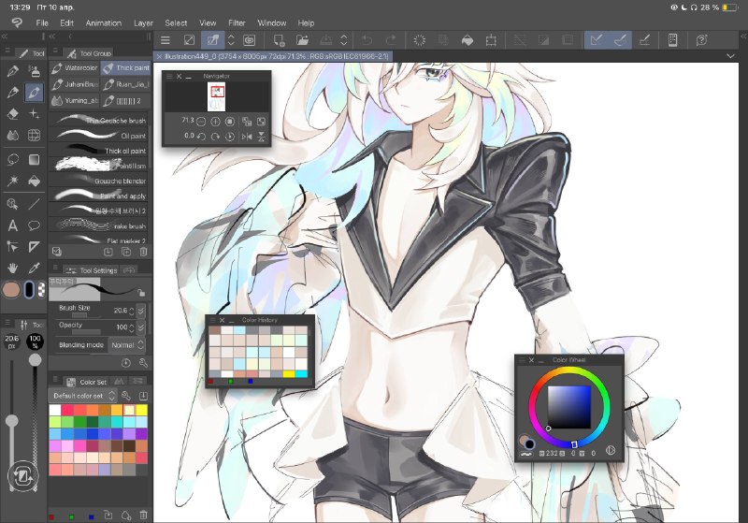Select the Watercolor tool group
748x523 pixels.
(x=75, y=67)
